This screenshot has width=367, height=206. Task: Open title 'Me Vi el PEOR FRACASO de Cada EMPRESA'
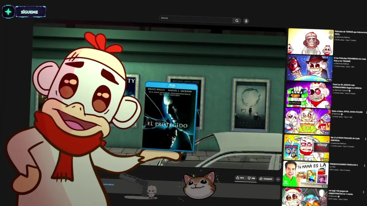pos(345,139)
